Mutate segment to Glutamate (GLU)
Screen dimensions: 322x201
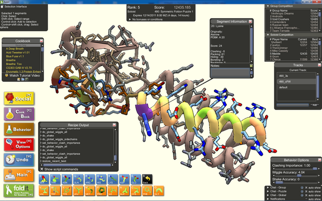pyautogui.click(x=136, y=179)
